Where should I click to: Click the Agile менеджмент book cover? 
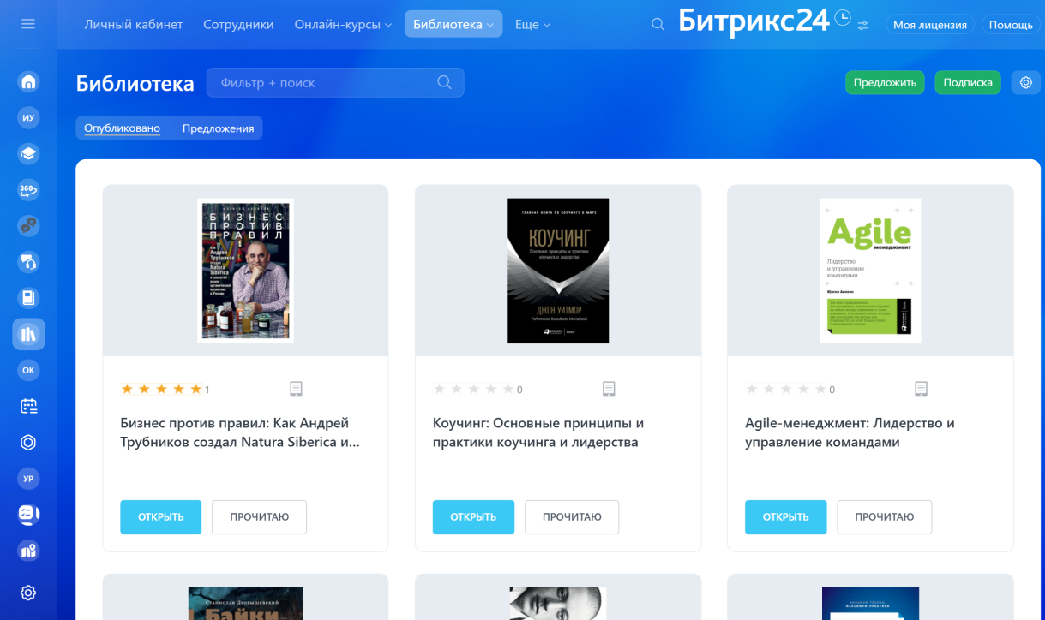click(x=870, y=271)
